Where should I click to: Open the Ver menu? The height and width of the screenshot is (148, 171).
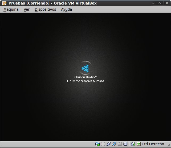(27, 9)
